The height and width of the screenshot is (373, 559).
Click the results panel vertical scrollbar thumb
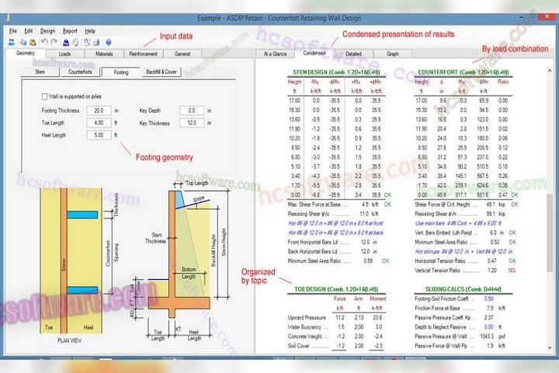(550, 232)
